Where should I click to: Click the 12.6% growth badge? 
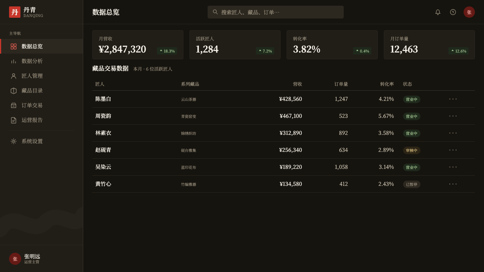[x=458, y=51]
